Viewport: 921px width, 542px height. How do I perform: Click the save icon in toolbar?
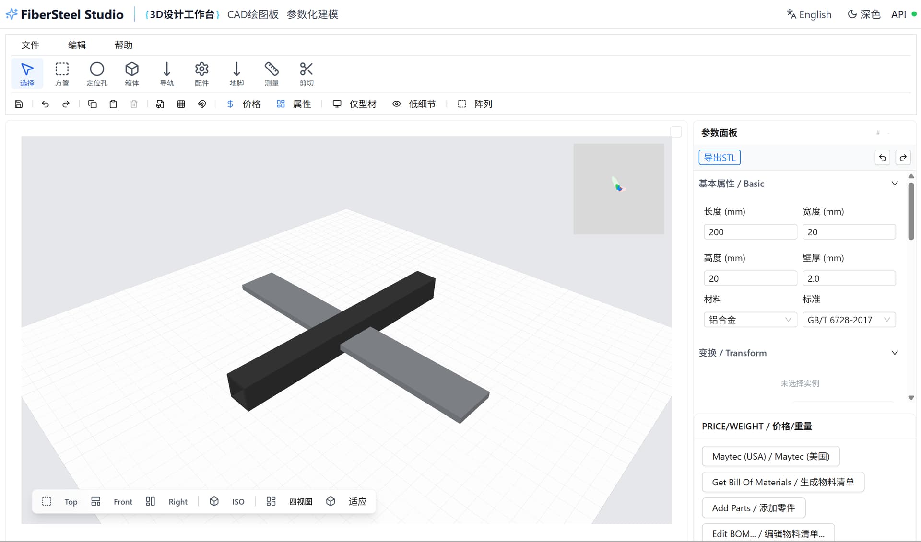click(x=19, y=104)
